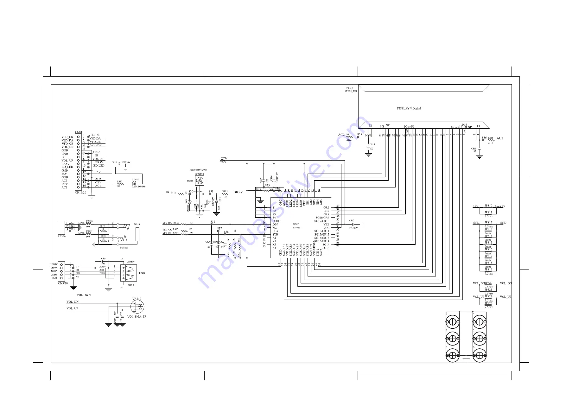Select the JP820 jumper label
566x400 pixels.
488,283
